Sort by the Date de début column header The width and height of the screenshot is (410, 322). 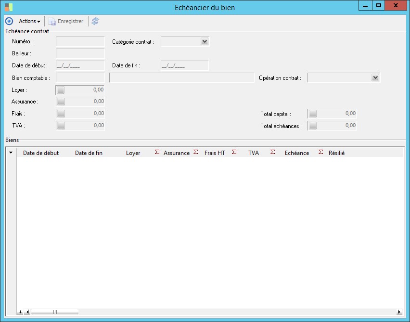(41, 153)
